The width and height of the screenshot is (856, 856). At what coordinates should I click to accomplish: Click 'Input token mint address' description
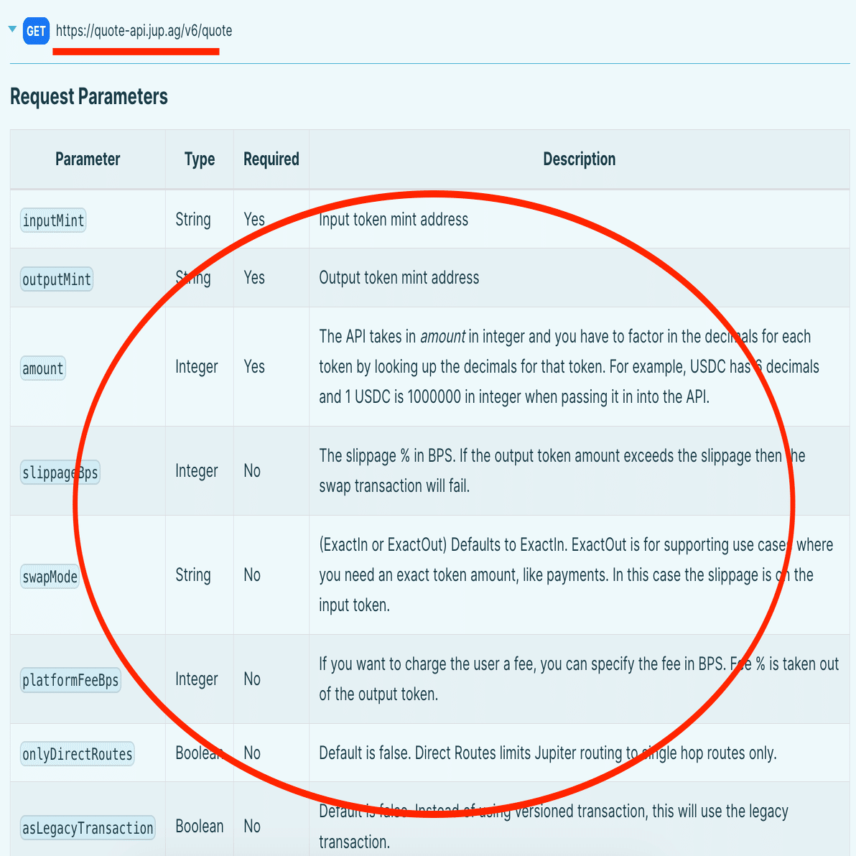(x=394, y=220)
